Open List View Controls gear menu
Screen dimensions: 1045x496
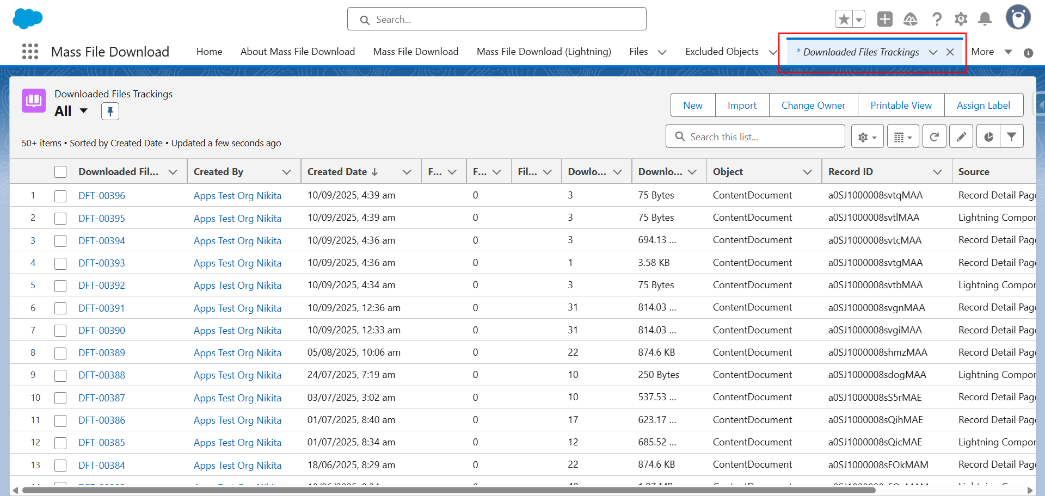(867, 137)
